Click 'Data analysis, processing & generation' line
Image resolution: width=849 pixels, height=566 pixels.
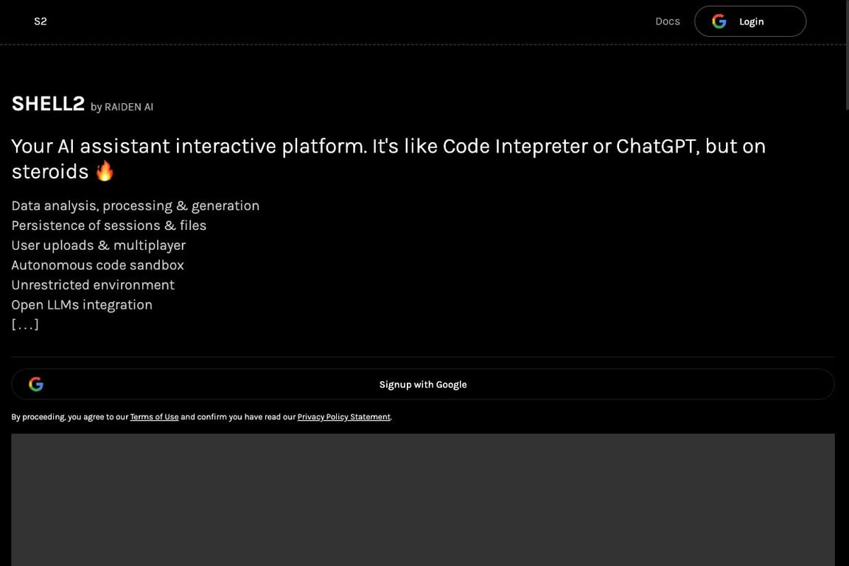pyautogui.click(x=136, y=206)
